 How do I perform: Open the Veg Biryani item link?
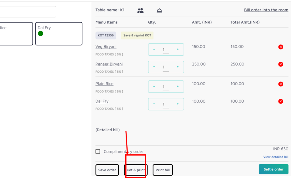click(x=106, y=47)
